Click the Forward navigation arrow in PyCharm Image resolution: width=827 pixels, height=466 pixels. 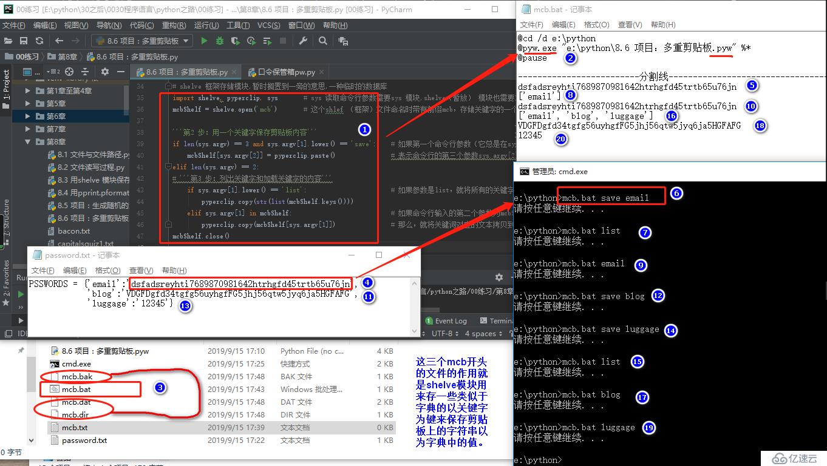(76, 41)
